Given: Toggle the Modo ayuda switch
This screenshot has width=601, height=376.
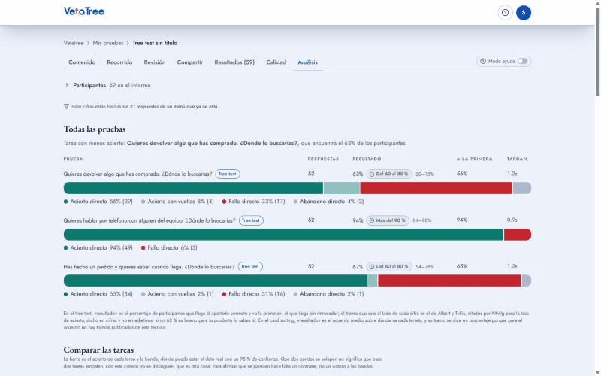Looking at the screenshot, I should [x=522, y=62].
